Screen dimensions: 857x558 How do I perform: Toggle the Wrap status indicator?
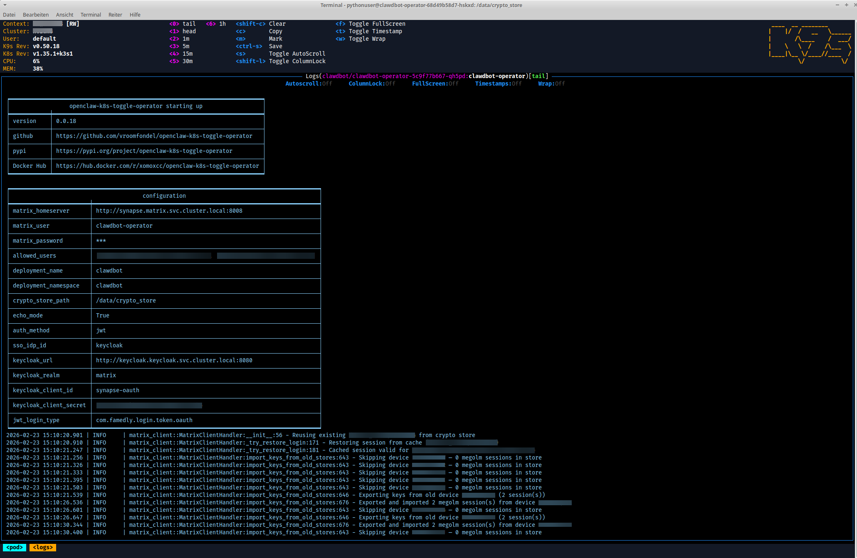coord(551,84)
